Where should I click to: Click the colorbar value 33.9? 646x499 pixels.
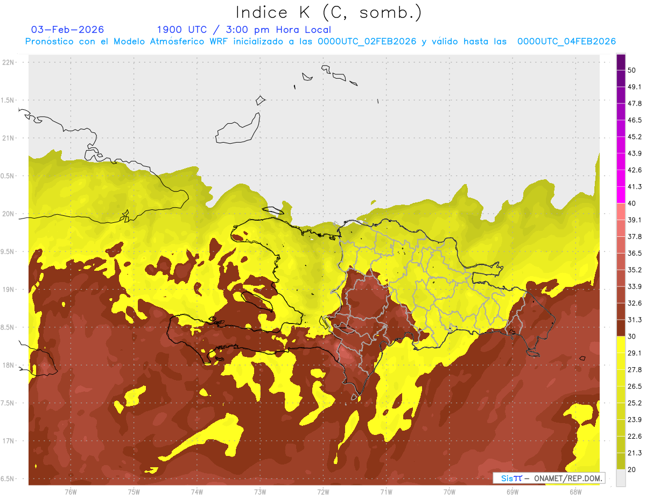point(635,286)
